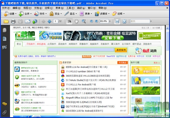The image size is (170, 118).
Task: Click the PPTV网络电视下载 link
Action: [29, 68]
